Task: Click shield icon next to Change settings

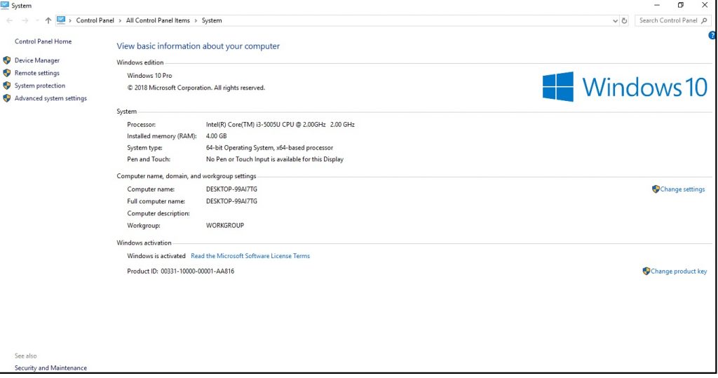Action: [x=656, y=189]
